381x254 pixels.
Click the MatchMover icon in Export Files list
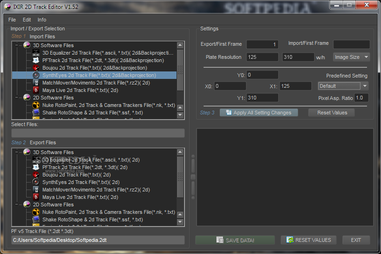(x=36, y=190)
